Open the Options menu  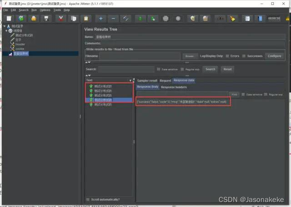45,10
